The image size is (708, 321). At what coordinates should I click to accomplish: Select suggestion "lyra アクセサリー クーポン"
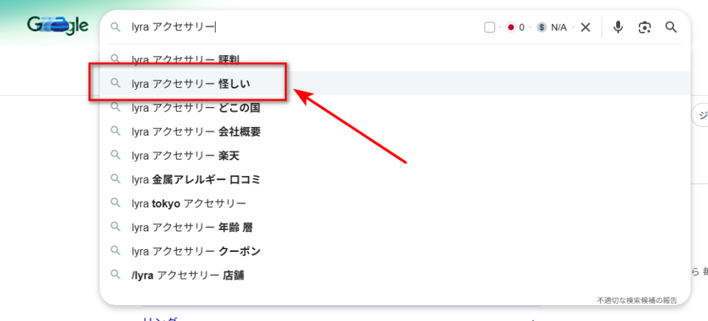click(x=196, y=251)
